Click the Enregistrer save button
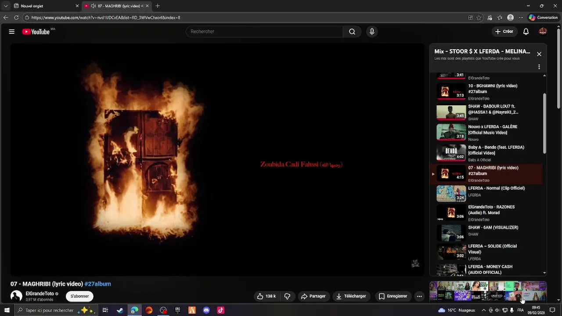 (x=393, y=296)
